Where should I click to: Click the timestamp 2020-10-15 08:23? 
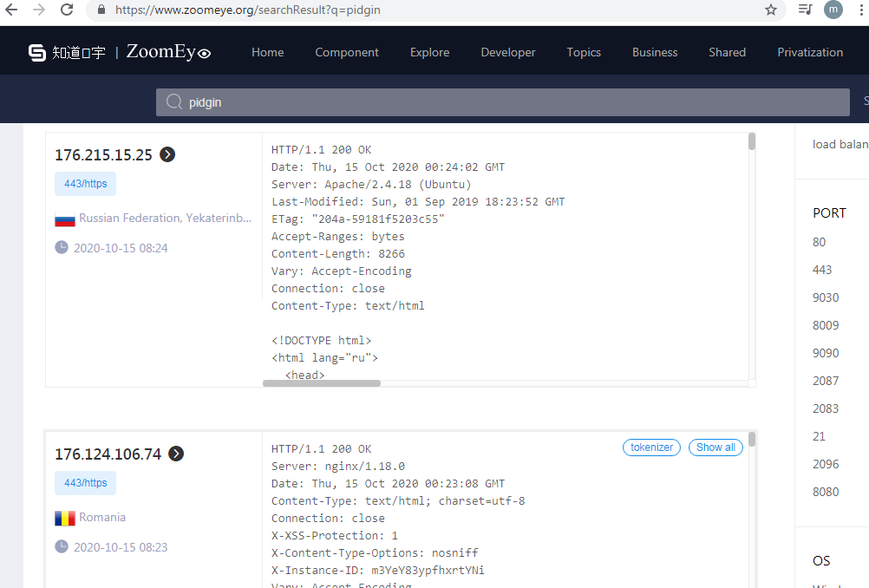pos(121,547)
